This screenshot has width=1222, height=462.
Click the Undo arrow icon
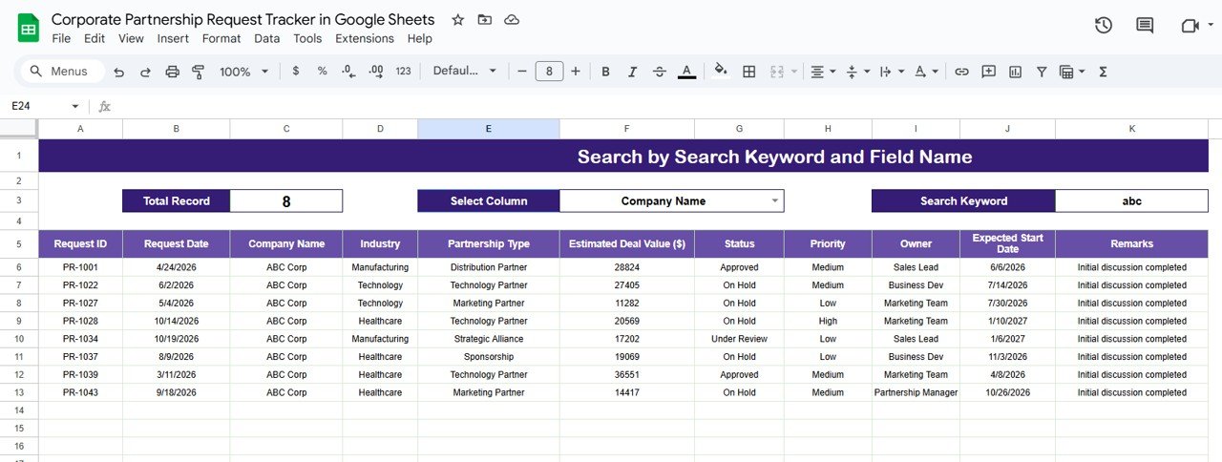pos(119,72)
